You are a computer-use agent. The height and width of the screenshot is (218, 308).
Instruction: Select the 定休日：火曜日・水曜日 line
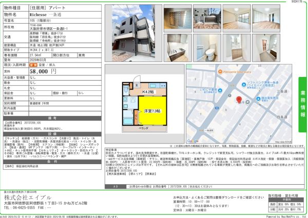pos(190,210)
